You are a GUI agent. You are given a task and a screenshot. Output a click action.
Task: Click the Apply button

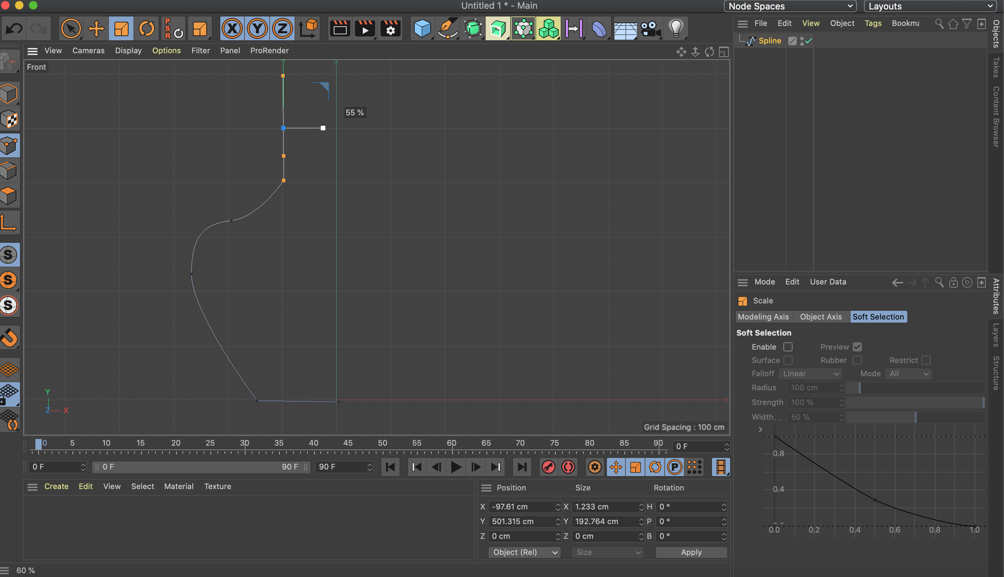tap(691, 552)
